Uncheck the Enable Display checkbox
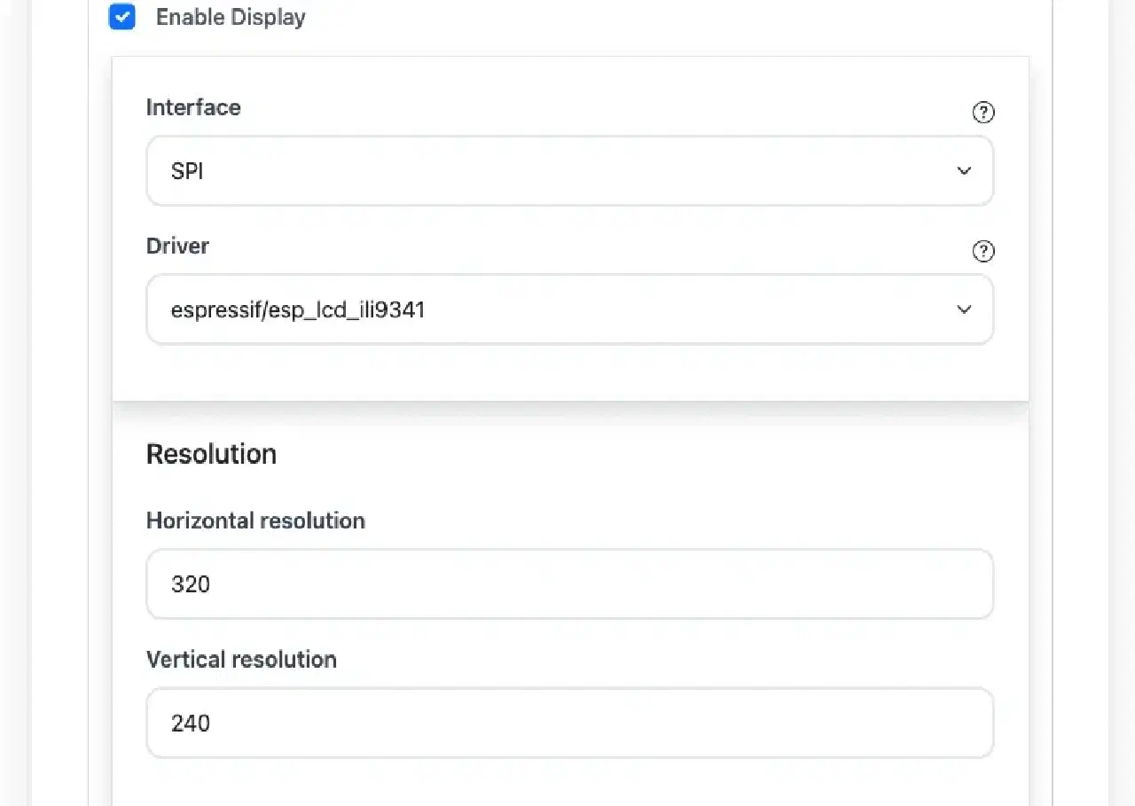 click(122, 17)
